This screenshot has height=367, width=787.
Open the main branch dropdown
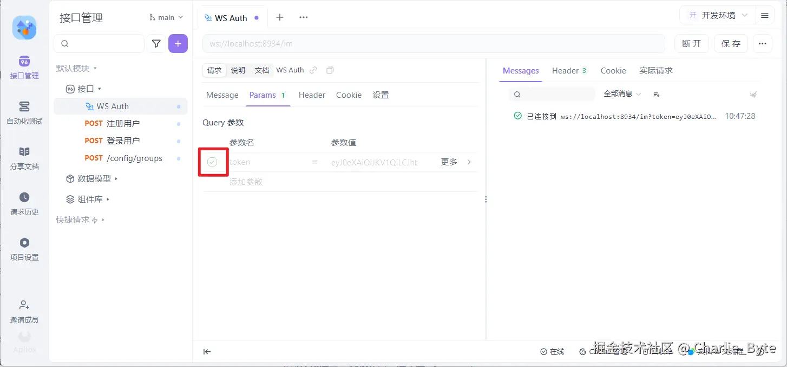[x=166, y=17]
